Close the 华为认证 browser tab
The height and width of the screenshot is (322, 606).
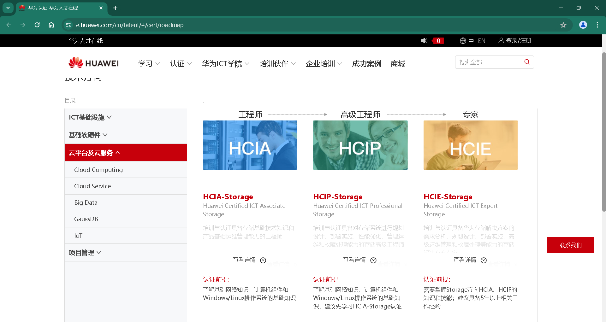click(x=101, y=8)
